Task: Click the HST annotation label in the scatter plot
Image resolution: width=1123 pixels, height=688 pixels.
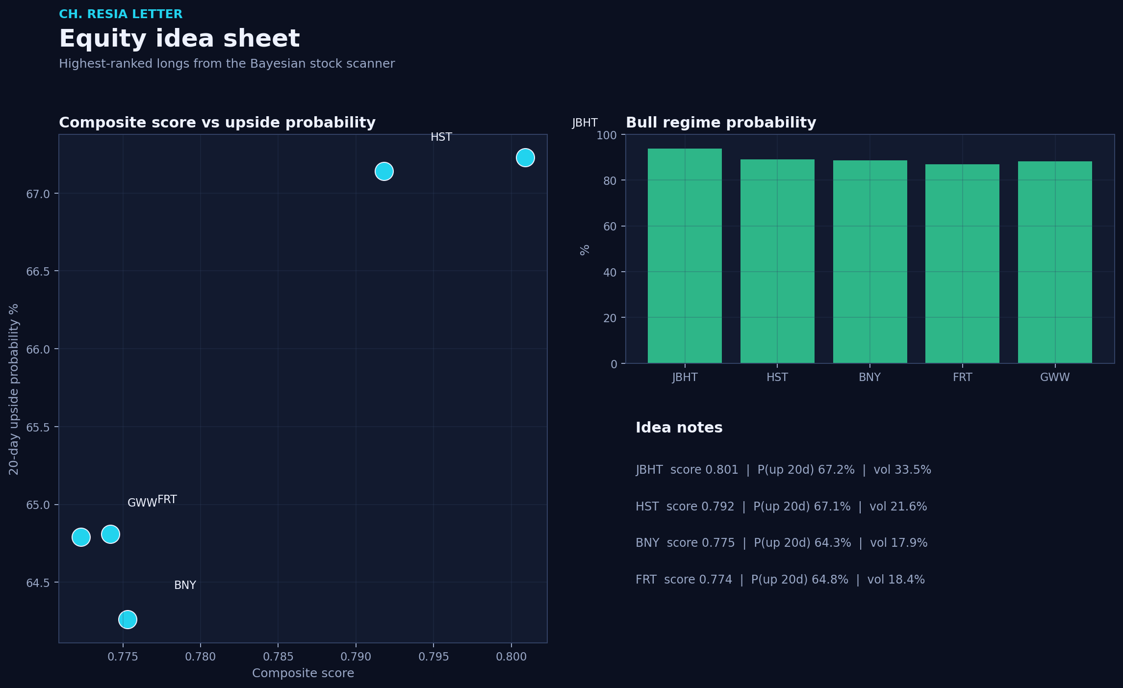Action: pos(441,137)
